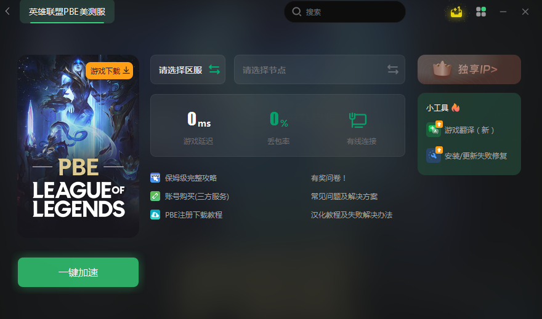The image size is (542, 319).
Task: Click the wired connection monitor icon
Action: [x=358, y=120]
